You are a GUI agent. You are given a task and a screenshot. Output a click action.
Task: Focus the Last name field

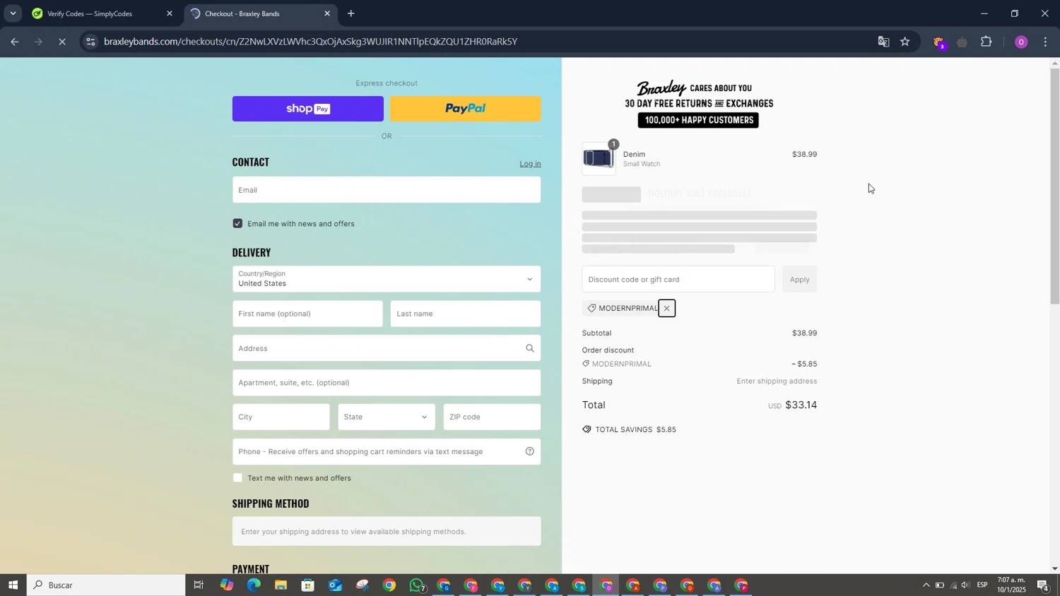point(466,314)
